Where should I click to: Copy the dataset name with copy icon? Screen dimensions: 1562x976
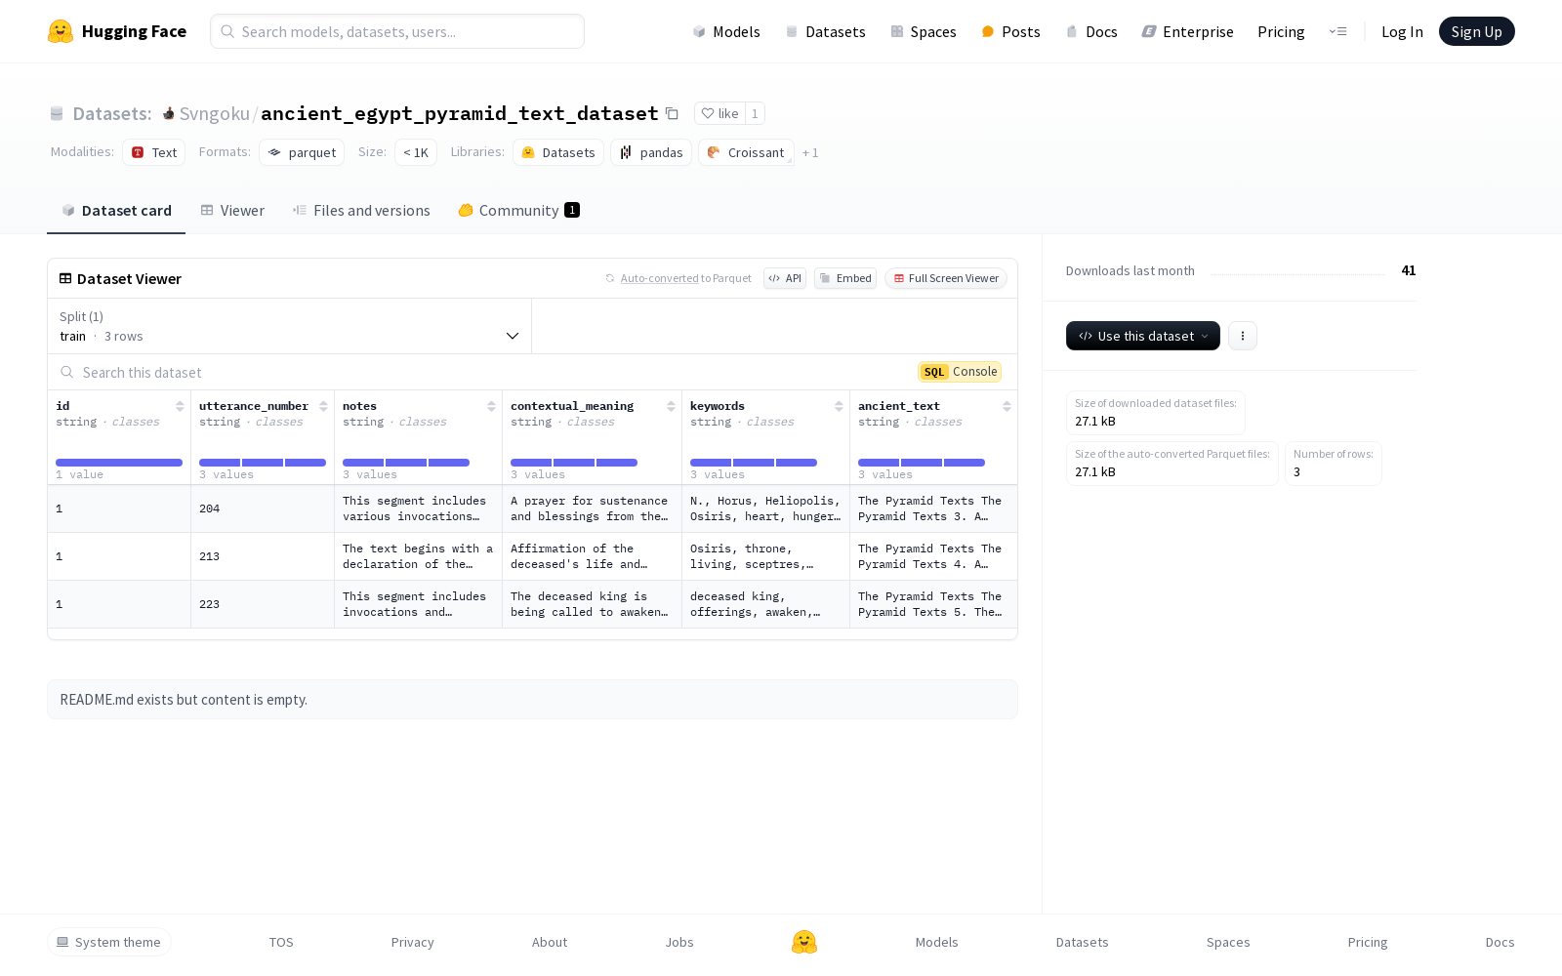672,113
